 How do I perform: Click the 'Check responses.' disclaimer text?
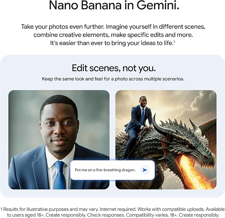(106, 215)
